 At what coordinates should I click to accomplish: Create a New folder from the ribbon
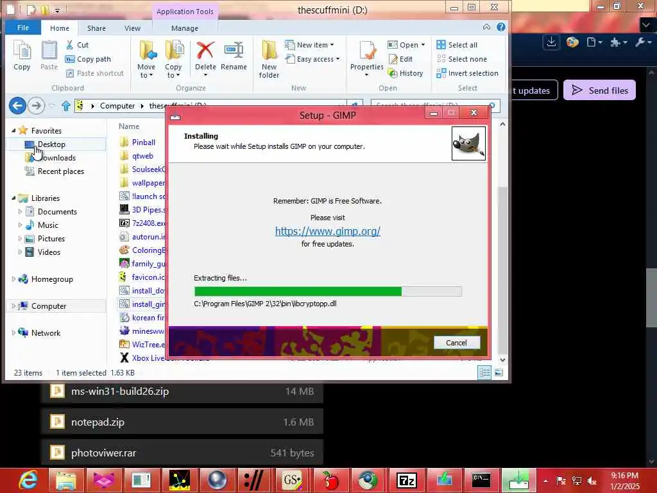(269, 59)
